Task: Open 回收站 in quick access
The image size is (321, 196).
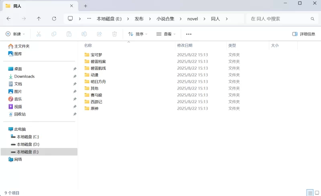Action: pyautogui.click(x=17, y=114)
